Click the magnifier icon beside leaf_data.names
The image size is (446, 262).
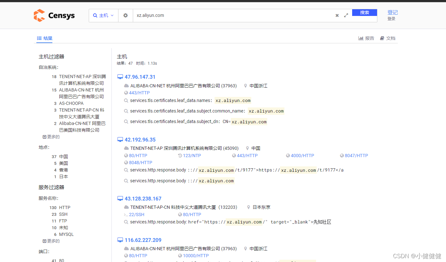point(126,100)
